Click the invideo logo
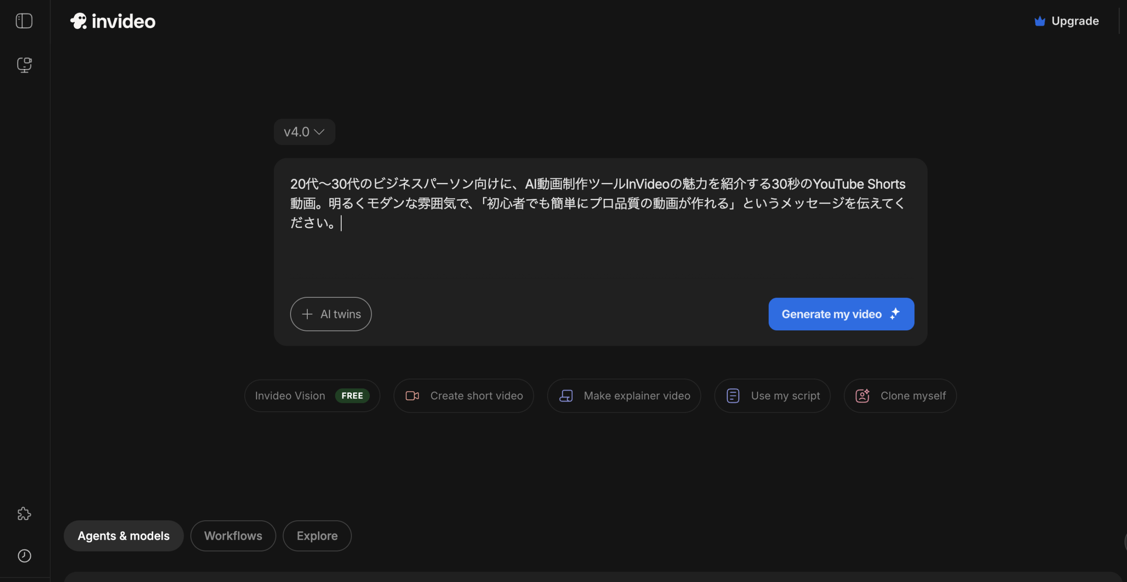This screenshot has width=1127, height=582. coord(113,21)
